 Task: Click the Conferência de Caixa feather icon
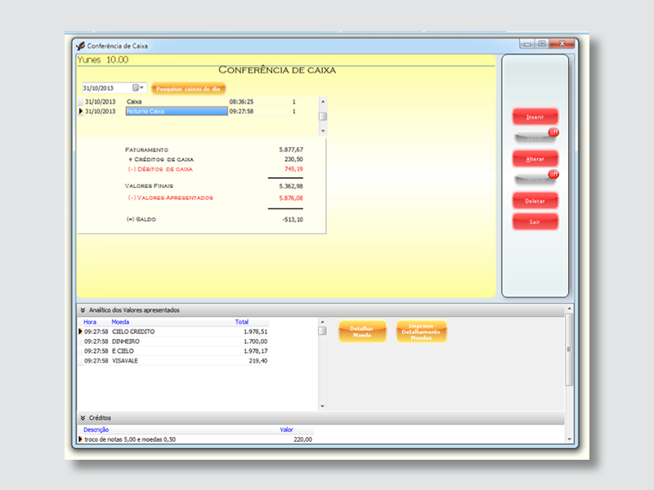pyautogui.click(x=80, y=46)
